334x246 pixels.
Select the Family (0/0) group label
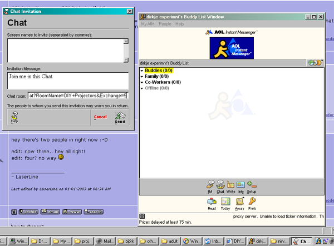pos(157,76)
